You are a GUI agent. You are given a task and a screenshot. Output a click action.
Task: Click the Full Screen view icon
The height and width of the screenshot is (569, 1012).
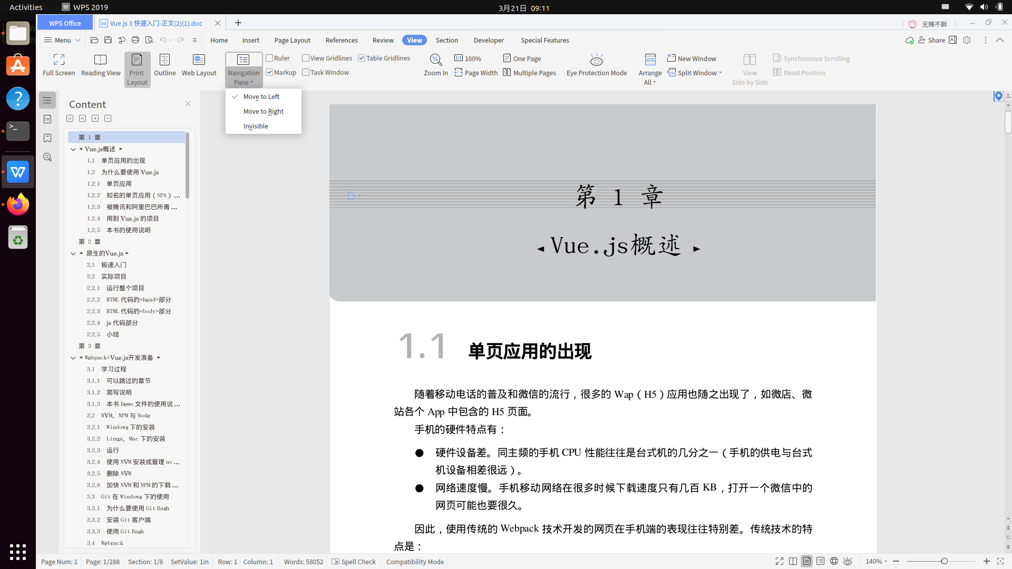[x=59, y=60]
